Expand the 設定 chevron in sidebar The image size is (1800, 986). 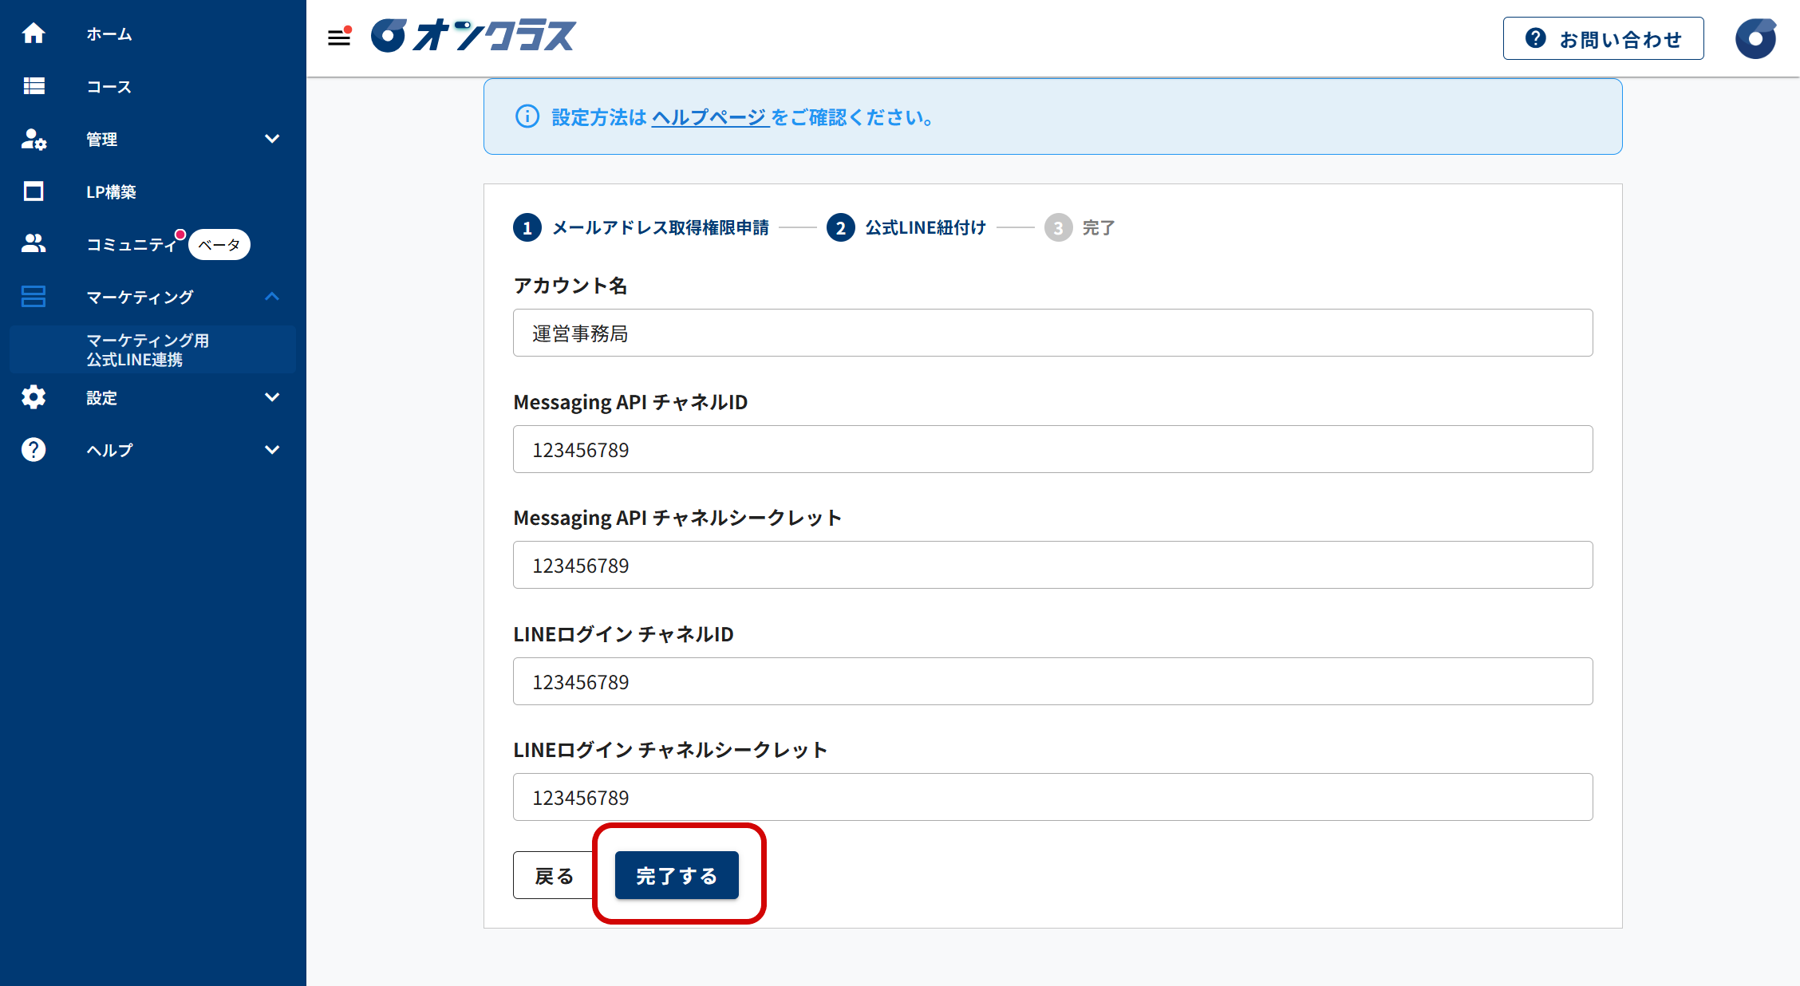[x=272, y=397]
